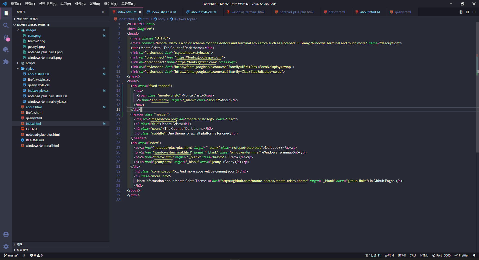Viewport: 479px width, 260px height.
Task: Click the split editor right icon
Action: click(x=467, y=12)
